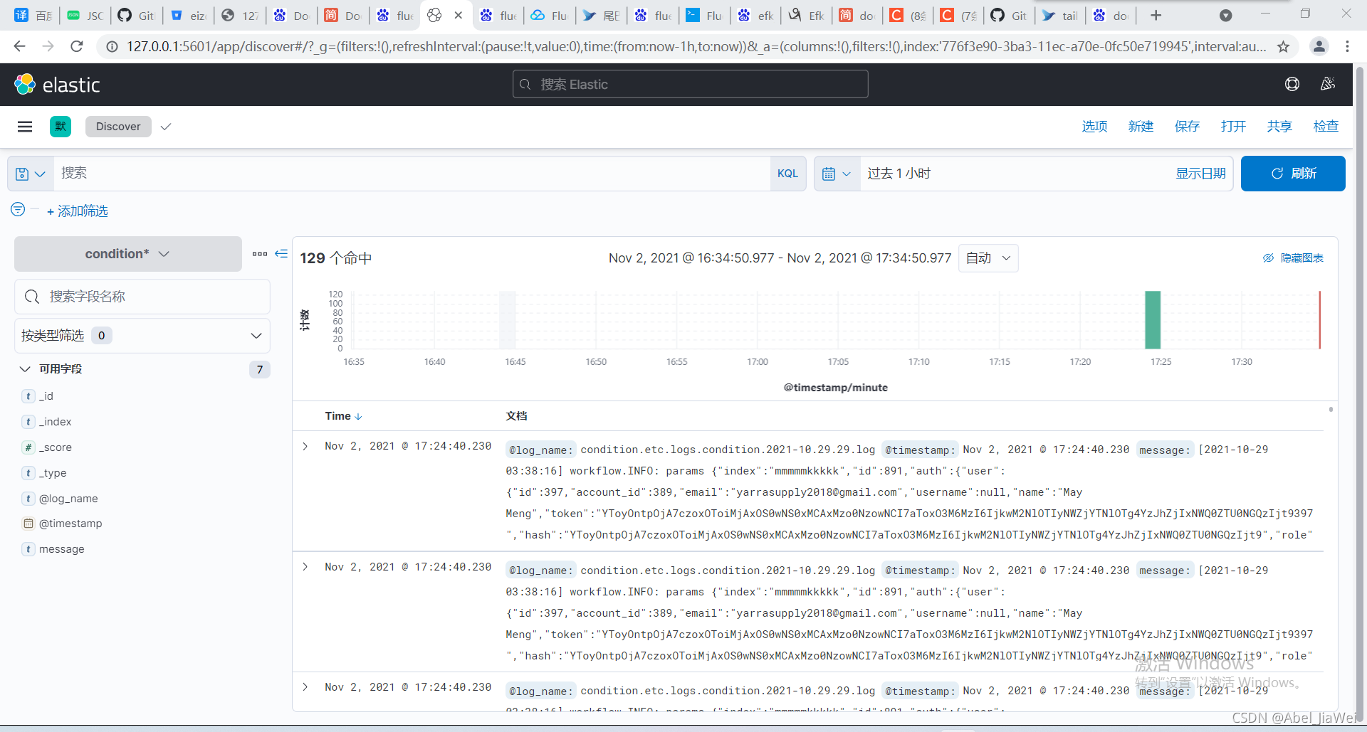Screen dimensions: 1367x732
Task: Select the _type field
Action: tap(53, 473)
